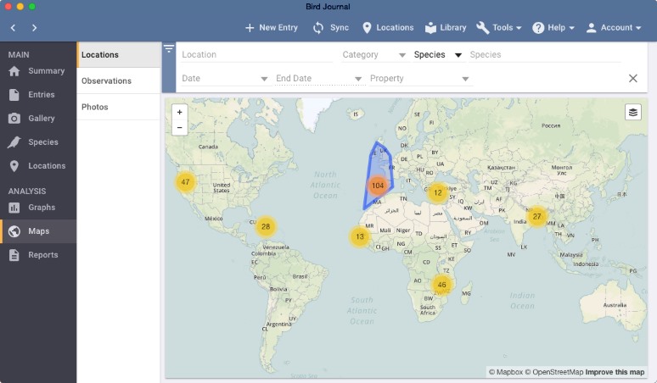Click the New Entry label
Image resolution: width=657 pixels, height=383 pixels.
[278, 28]
